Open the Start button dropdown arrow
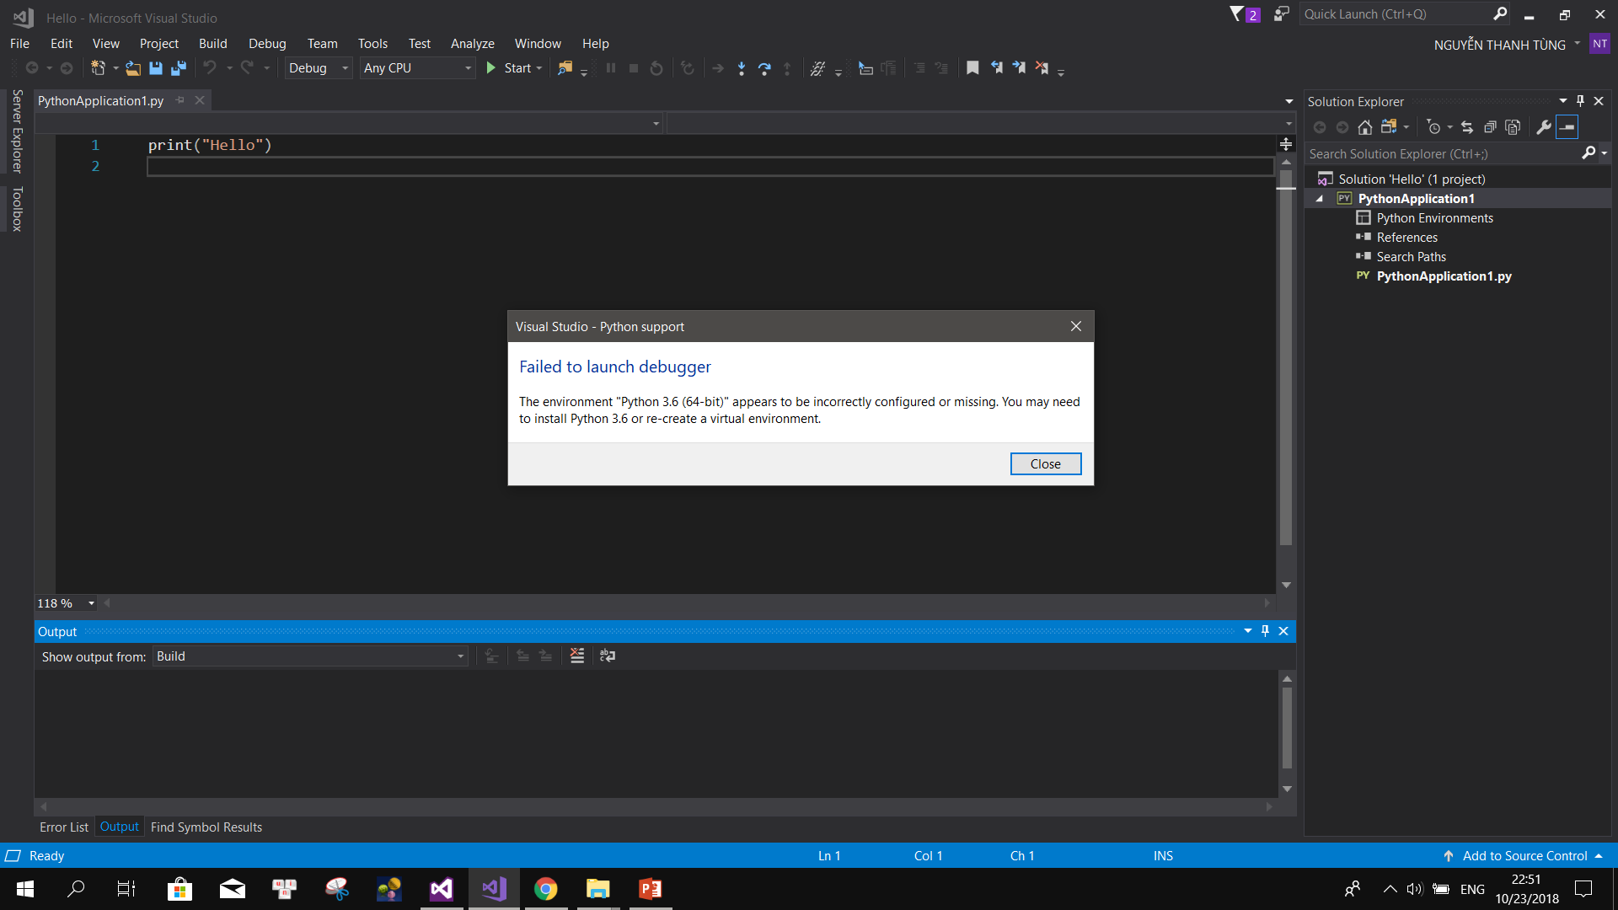 tap(539, 68)
